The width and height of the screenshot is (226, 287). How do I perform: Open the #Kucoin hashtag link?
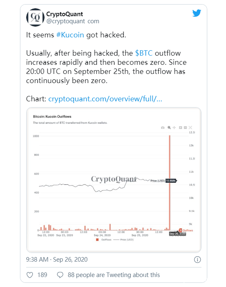click(x=70, y=35)
